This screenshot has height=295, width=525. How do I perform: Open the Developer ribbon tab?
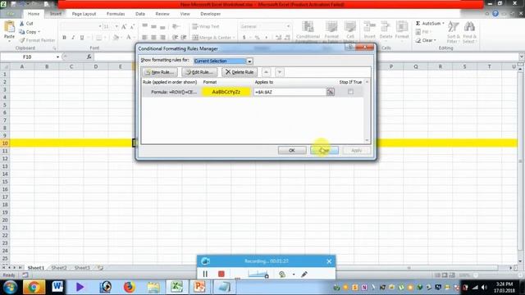point(211,14)
